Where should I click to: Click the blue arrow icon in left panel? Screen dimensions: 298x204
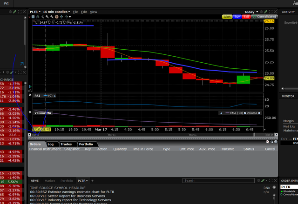[22, 64]
